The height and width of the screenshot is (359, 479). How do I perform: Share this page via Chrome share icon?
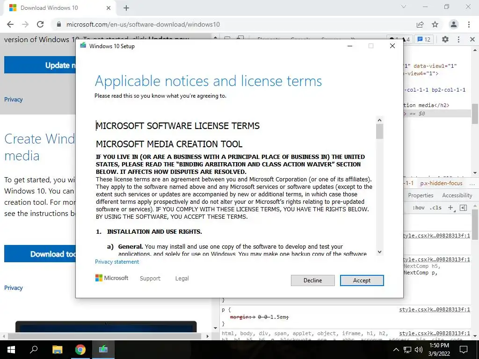pyautogui.click(x=420, y=24)
